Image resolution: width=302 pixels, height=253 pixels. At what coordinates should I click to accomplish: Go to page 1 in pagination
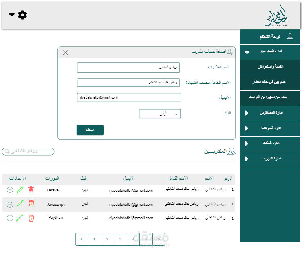pos(95,239)
